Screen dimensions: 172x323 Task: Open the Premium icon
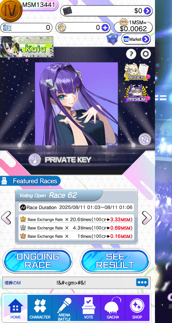pos(137,94)
